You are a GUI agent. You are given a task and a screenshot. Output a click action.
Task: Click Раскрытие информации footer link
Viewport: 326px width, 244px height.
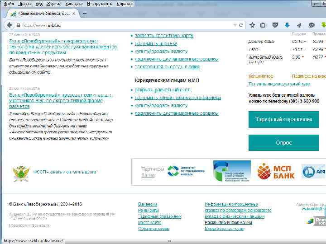228,223
